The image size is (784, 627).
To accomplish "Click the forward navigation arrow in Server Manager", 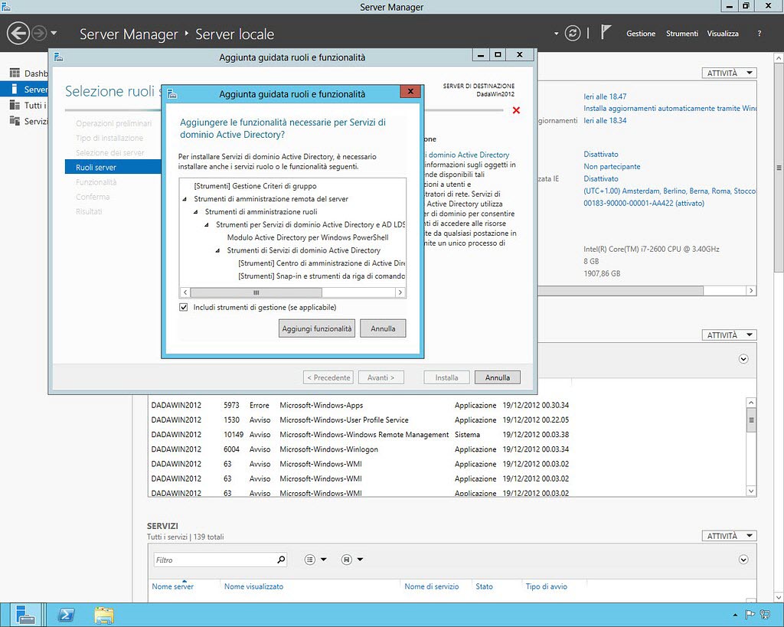I will click(x=39, y=34).
